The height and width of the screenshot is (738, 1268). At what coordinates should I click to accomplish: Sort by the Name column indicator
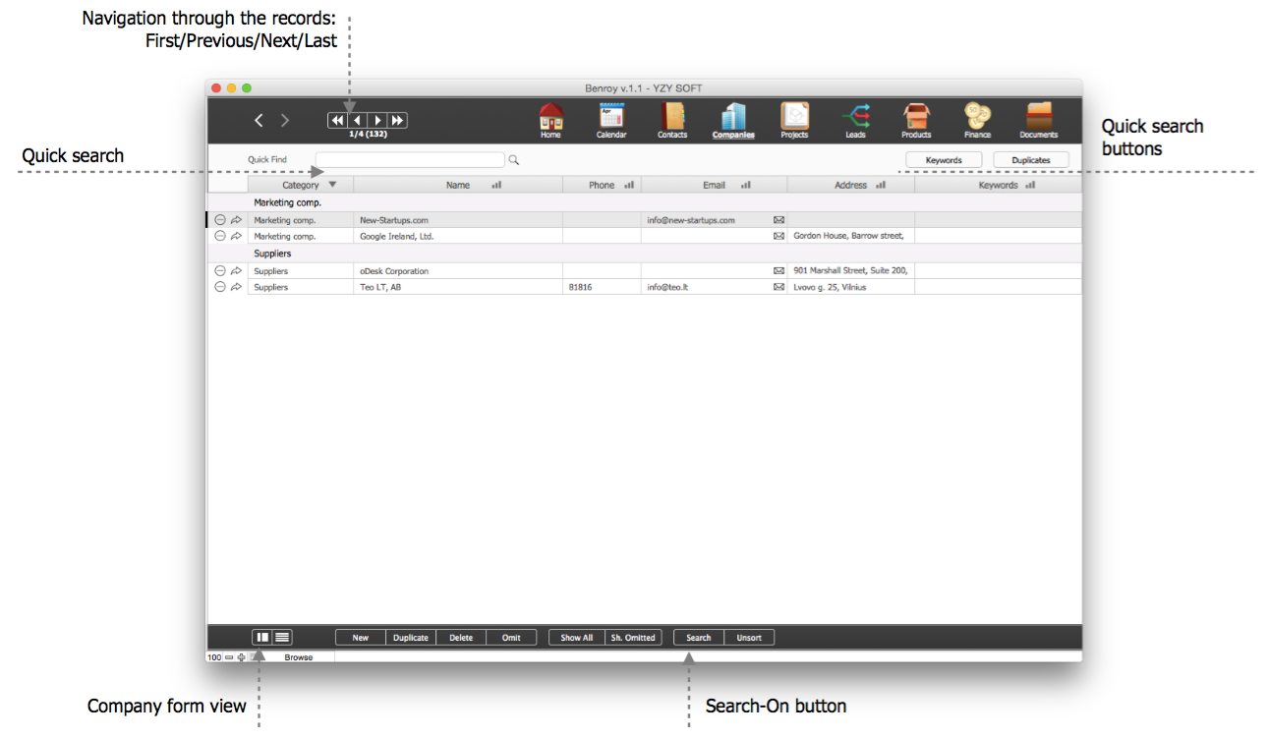[x=496, y=185]
